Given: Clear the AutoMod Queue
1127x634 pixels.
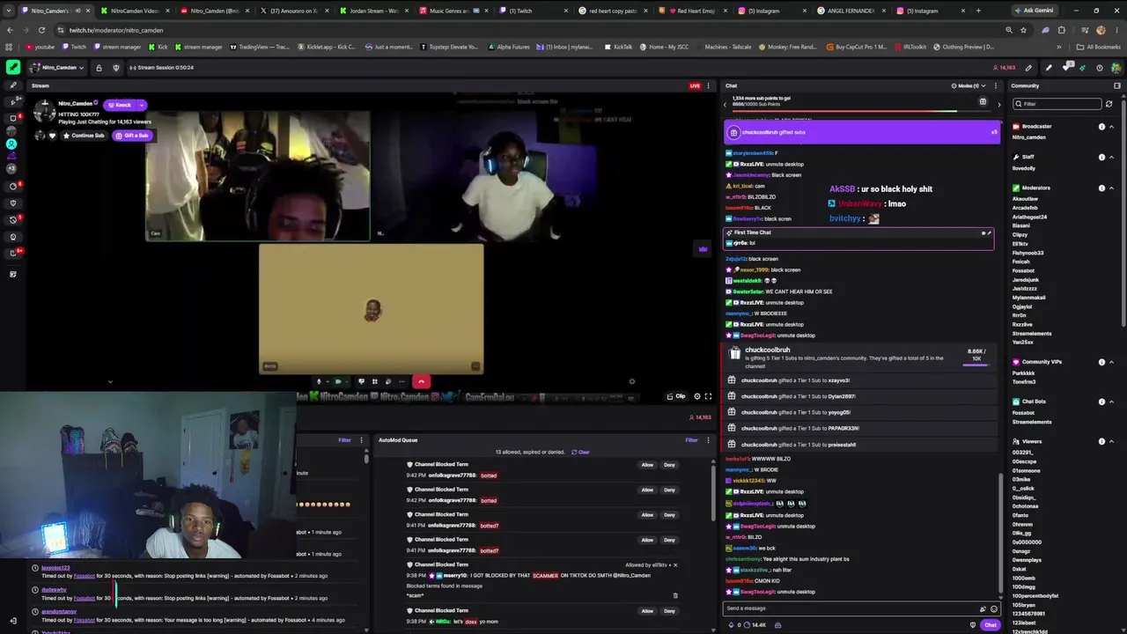Looking at the screenshot, I should click(x=581, y=452).
